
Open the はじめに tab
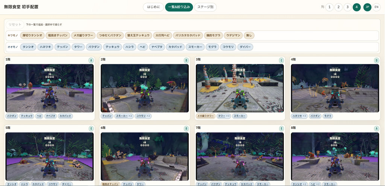(153, 7)
